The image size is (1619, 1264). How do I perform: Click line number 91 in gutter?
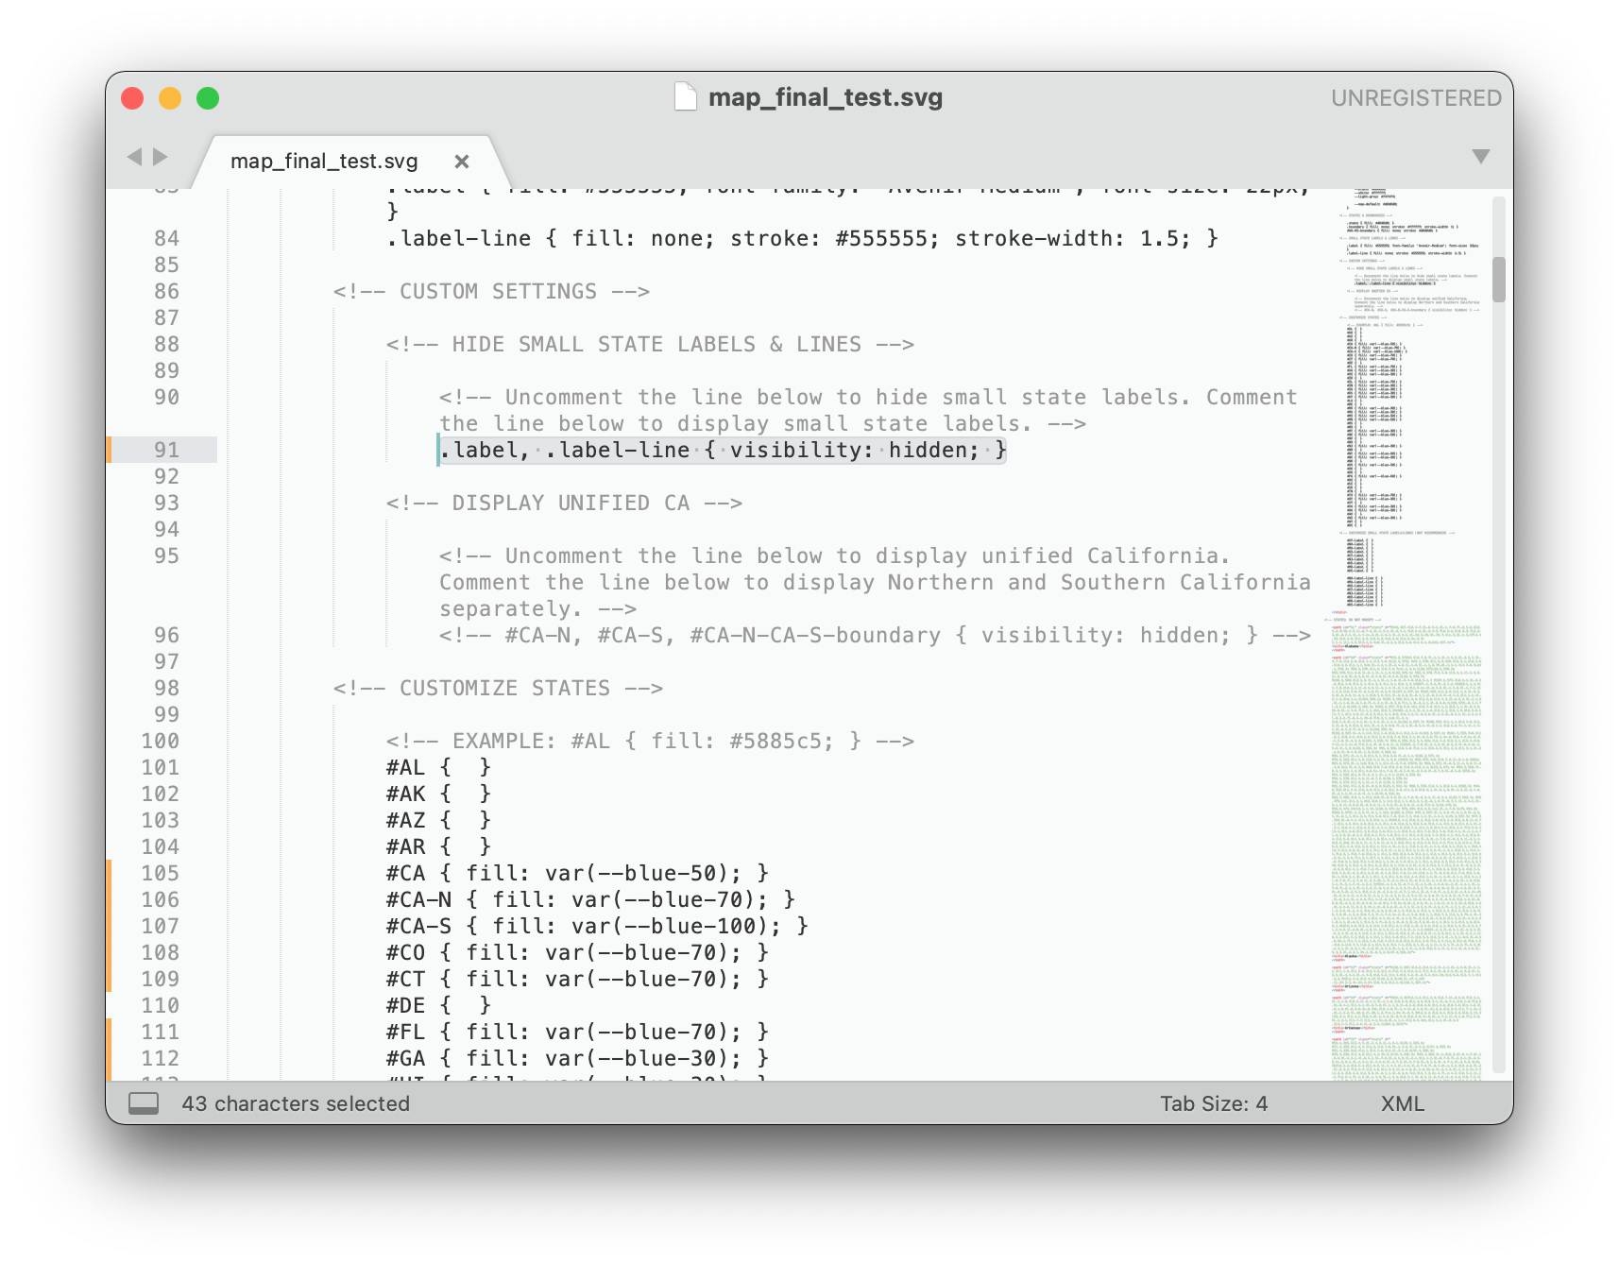166,450
